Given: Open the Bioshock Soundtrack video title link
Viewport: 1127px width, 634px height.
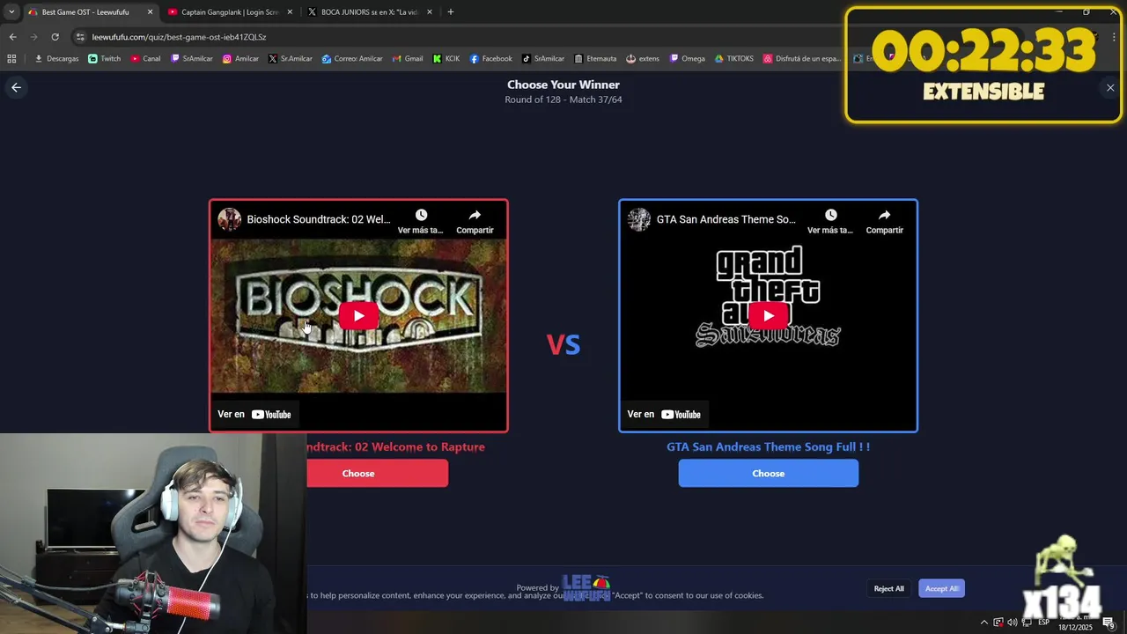Looking at the screenshot, I should (319, 219).
